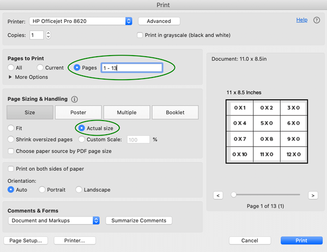327x252 pixels.
Task: Go to next preview page arrow
Action: pyautogui.click(x=313, y=195)
